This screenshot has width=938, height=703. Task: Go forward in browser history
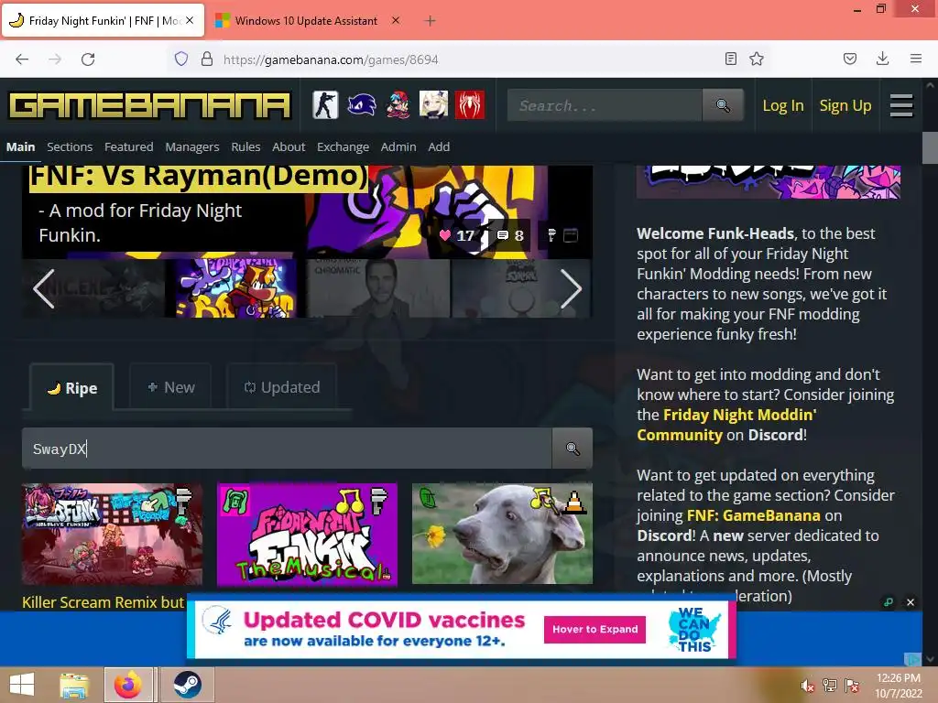55,59
